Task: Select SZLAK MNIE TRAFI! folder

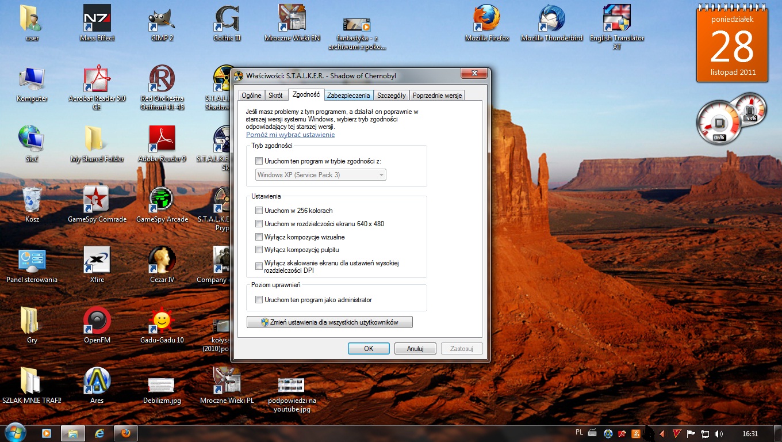Action: click(32, 386)
